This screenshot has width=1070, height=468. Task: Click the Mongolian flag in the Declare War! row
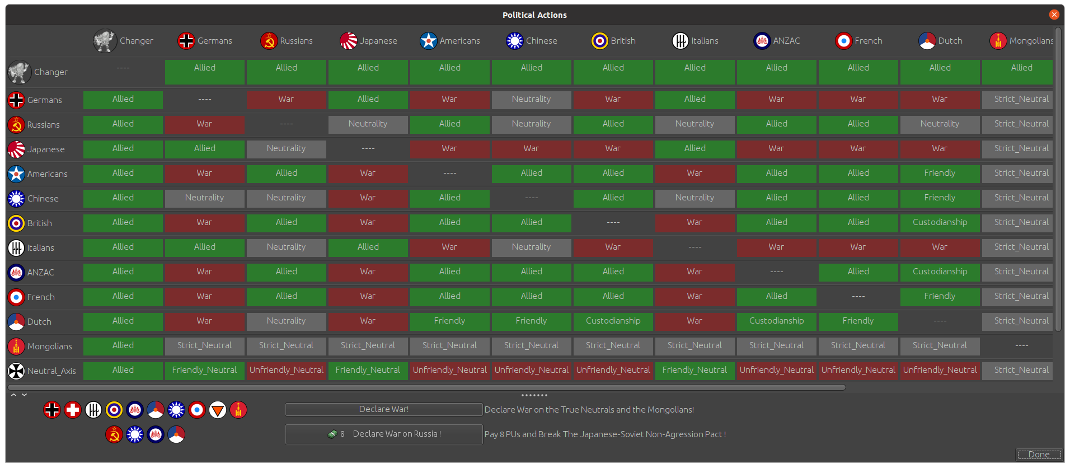238,410
